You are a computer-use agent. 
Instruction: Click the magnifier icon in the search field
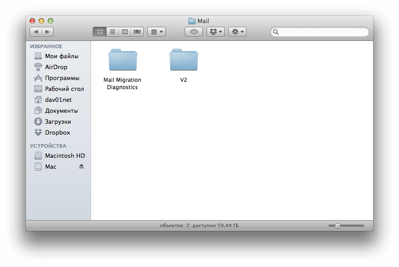tap(276, 32)
